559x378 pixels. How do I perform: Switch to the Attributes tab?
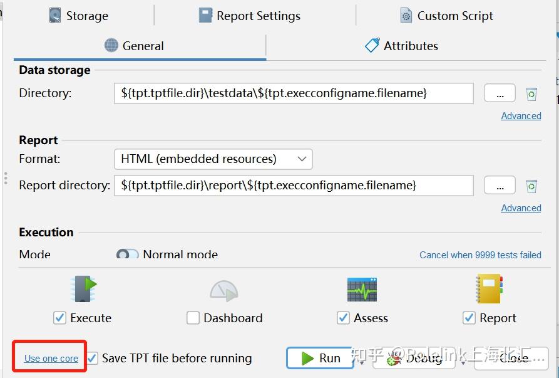point(402,46)
